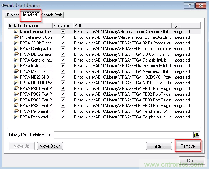210x170 pixels.
Task: Click the Miscellaneous Connectors library icon
Action: (16, 37)
